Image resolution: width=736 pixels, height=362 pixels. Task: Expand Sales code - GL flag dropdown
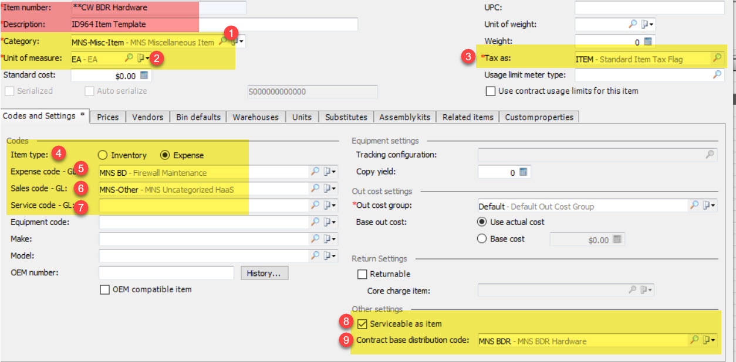[x=330, y=189]
